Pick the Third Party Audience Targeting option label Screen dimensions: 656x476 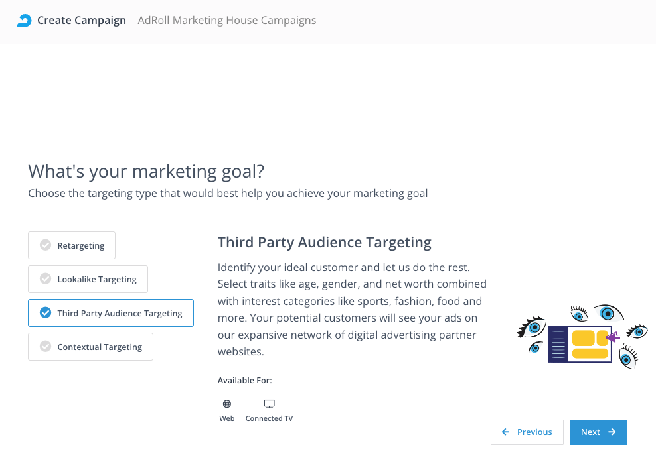[x=120, y=313]
